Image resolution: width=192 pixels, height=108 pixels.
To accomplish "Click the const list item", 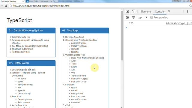I will pos(20,82).
